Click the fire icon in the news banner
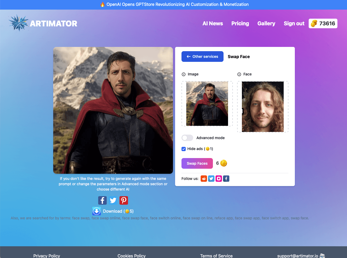 point(102,4)
